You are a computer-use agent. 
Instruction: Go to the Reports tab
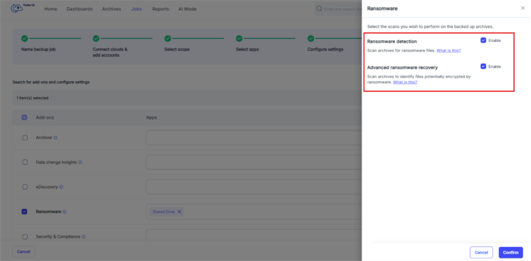161,9
